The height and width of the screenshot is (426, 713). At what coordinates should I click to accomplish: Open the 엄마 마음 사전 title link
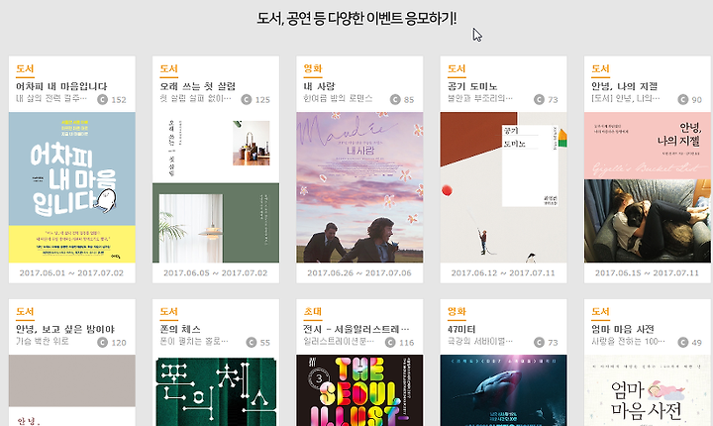(623, 329)
